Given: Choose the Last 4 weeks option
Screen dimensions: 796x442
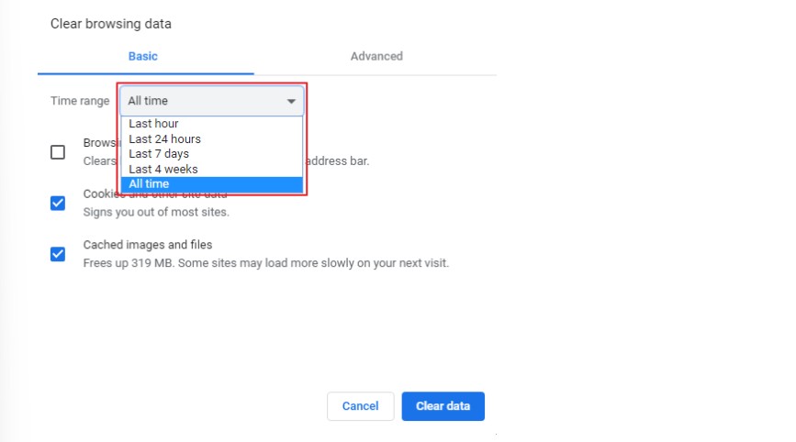Looking at the screenshot, I should 163,169.
